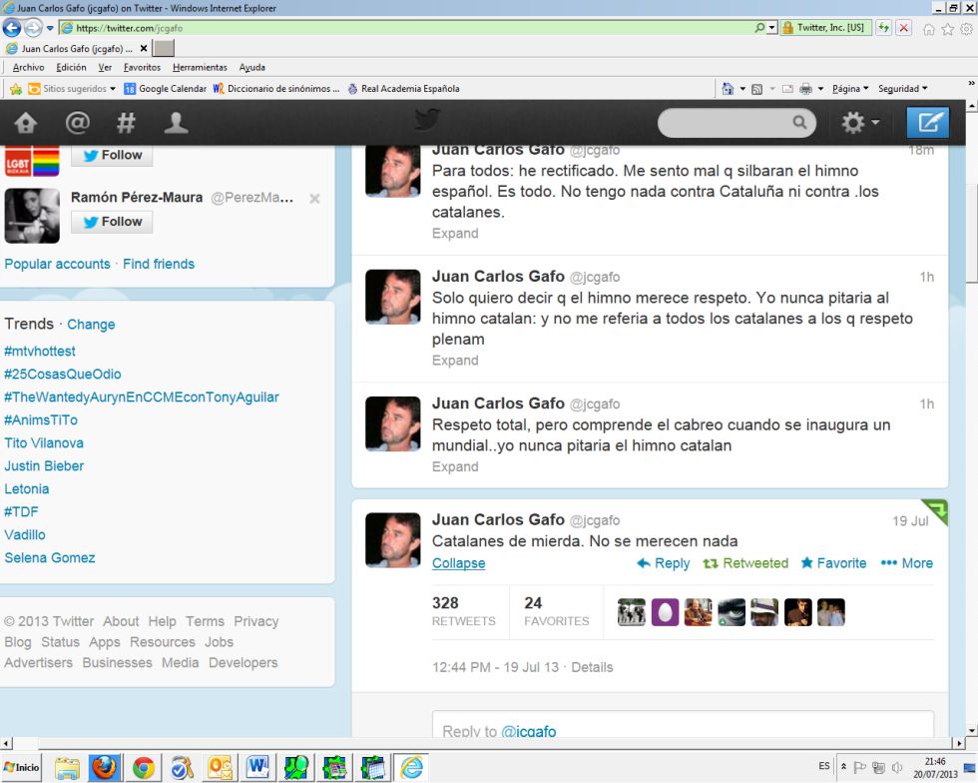This screenshot has height=783, width=978.
Task: Refresh the page in Internet Explorer
Action: tap(883, 28)
